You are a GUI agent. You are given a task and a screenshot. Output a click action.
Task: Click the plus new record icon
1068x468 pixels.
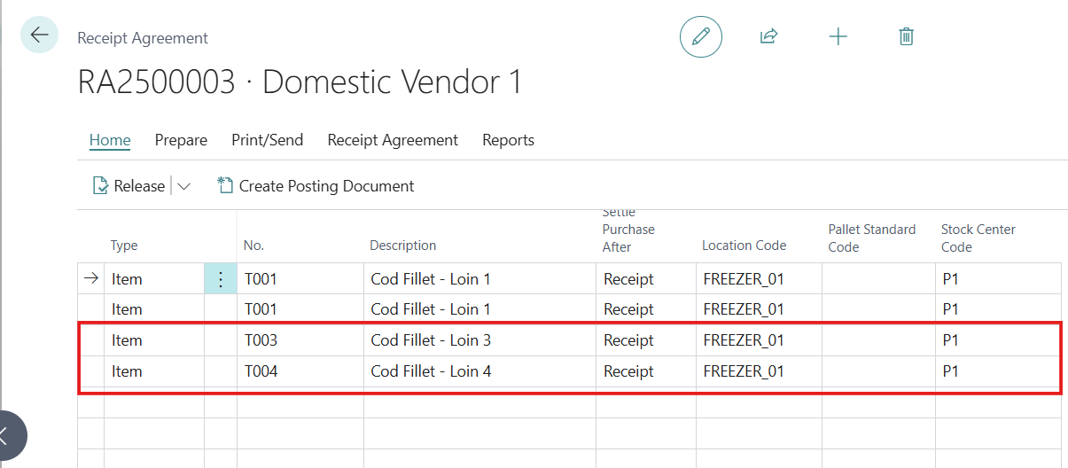(838, 36)
